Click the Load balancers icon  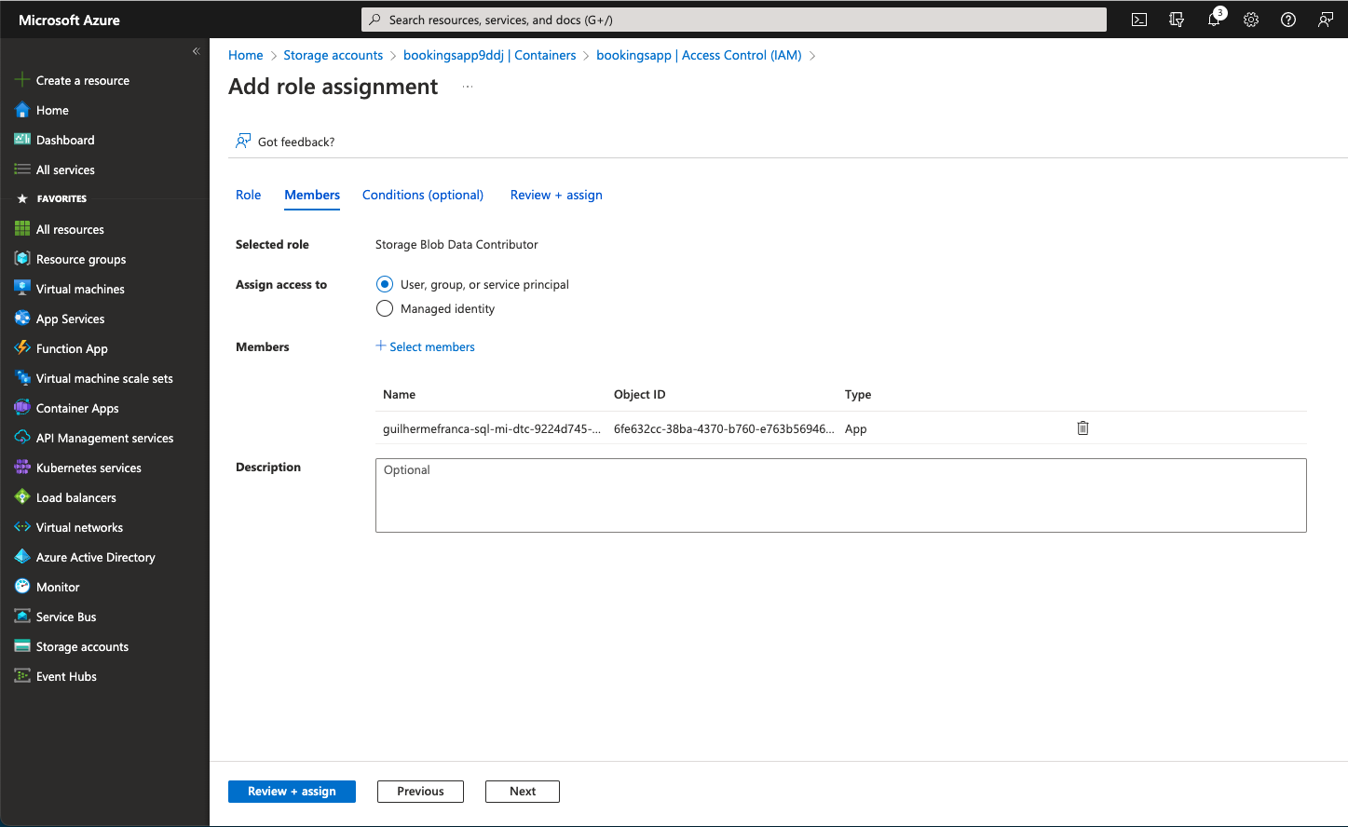pos(22,497)
